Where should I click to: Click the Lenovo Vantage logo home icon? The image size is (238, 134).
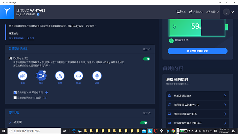7,12
